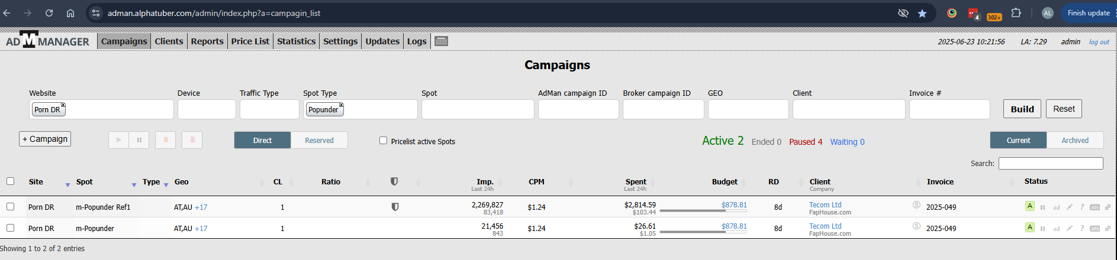The image size is (1117, 260).
Task: Open the statistics chart icon for m-Popunder Ref1
Action: tap(1056, 207)
